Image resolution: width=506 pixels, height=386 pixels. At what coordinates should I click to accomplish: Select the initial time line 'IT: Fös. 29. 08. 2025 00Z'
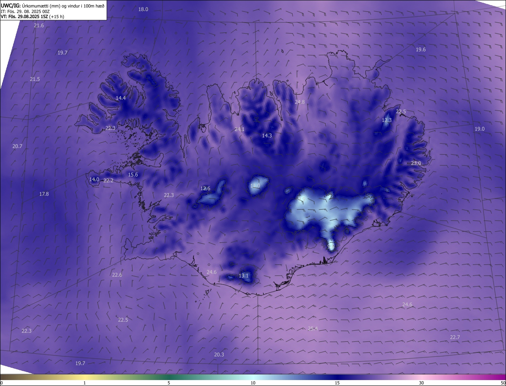[25, 11]
